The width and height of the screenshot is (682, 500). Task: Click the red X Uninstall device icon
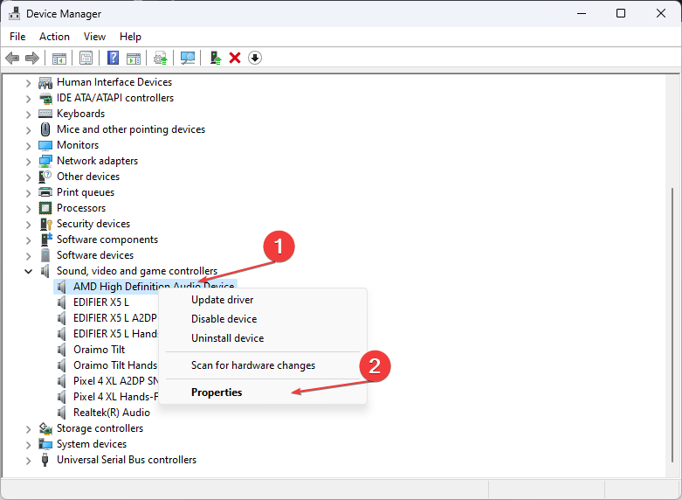pos(235,58)
